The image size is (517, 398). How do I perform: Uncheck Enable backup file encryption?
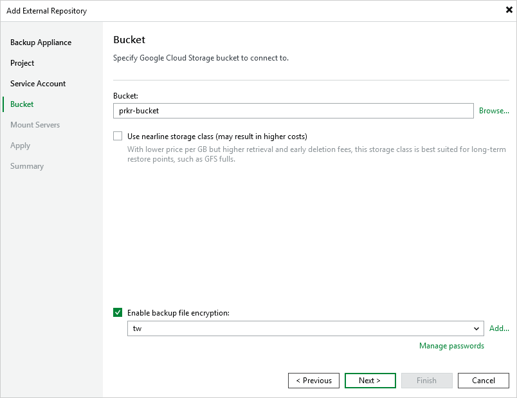point(118,312)
